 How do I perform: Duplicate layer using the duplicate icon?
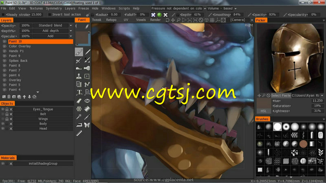pyautogui.click(x=19, y=97)
